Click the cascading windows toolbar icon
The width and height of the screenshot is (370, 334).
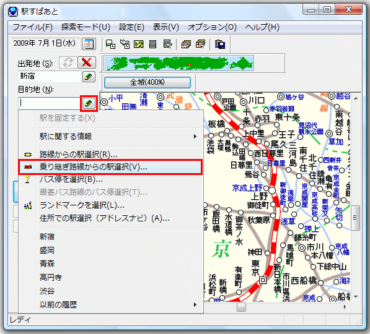coord(186,44)
